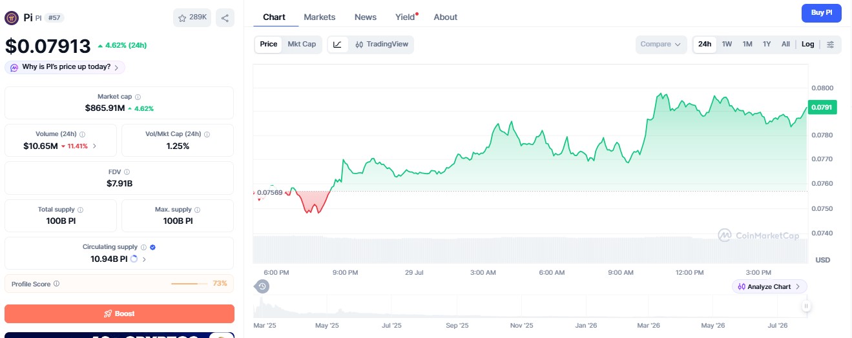Viewport: 852px width, 338px height.
Task: Click the 0.0791 current price tag
Action: point(822,108)
